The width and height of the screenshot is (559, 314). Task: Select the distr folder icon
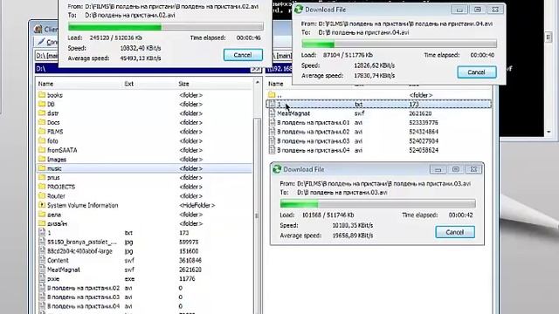42,113
